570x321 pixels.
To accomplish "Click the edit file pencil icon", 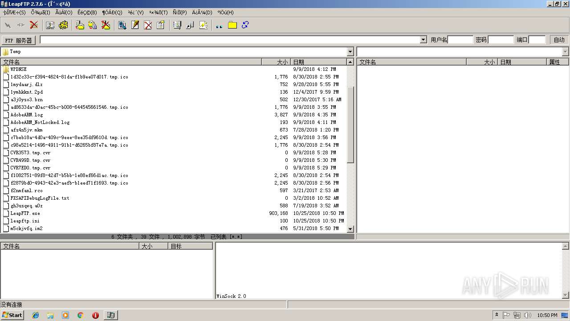I will [135, 25].
